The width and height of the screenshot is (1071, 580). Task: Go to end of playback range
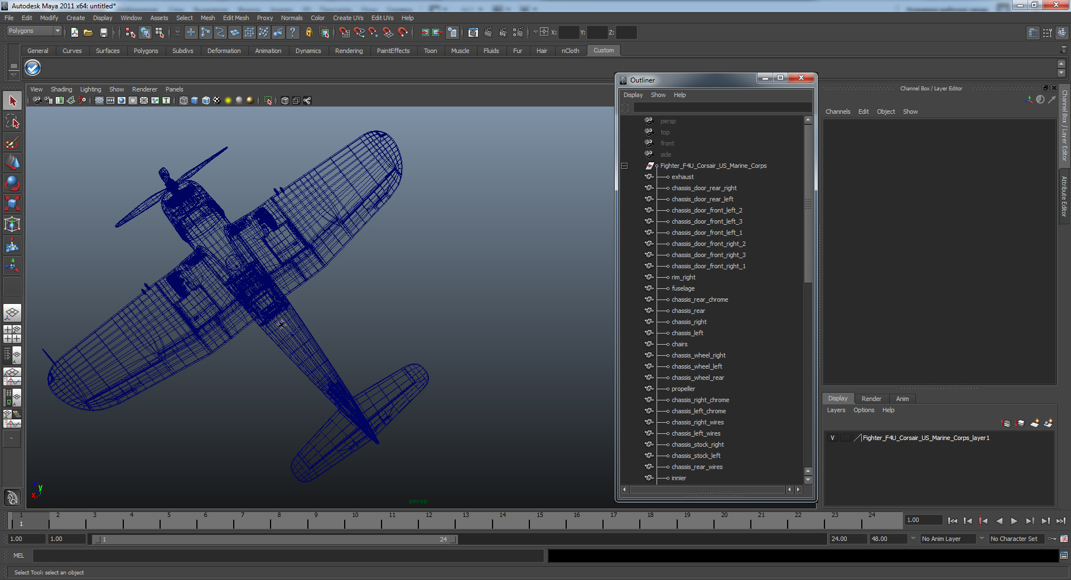tap(1060, 521)
